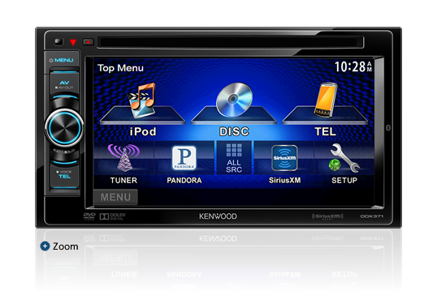This screenshot has height=308, width=437.
Task: Select the DISC source icon
Action: coord(234,100)
